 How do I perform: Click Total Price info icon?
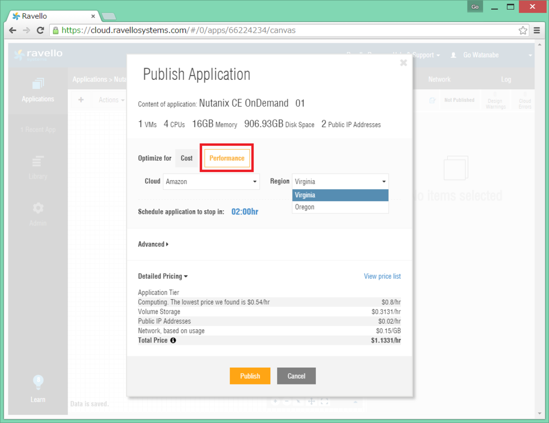(x=173, y=340)
